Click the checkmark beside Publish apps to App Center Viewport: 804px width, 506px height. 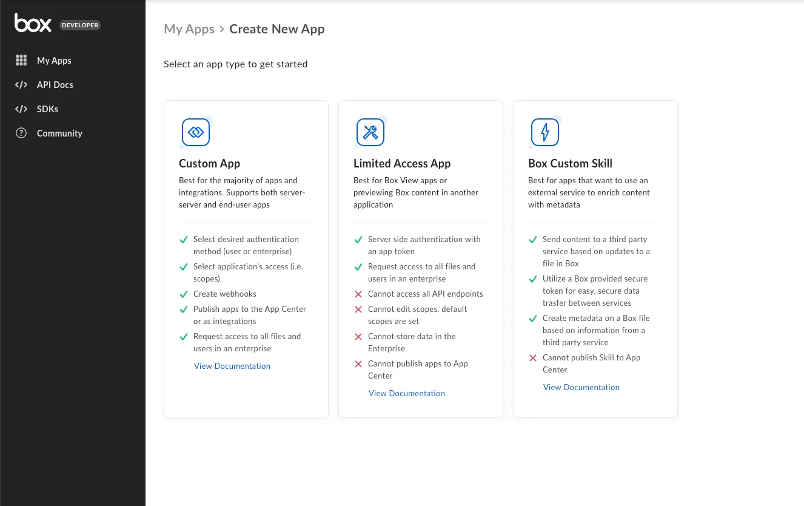[184, 309]
